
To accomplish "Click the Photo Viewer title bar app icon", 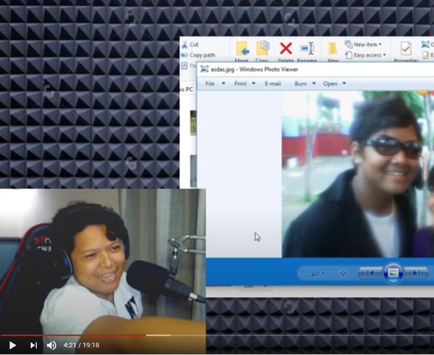I will [x=204, y=69].
